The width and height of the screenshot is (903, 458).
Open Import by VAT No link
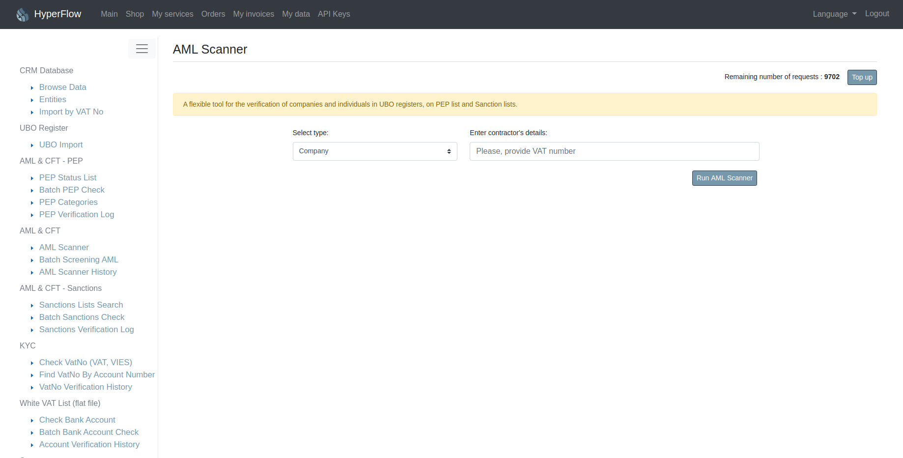(71, 112)
